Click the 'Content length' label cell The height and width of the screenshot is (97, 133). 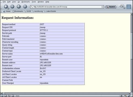pos(21,48)
